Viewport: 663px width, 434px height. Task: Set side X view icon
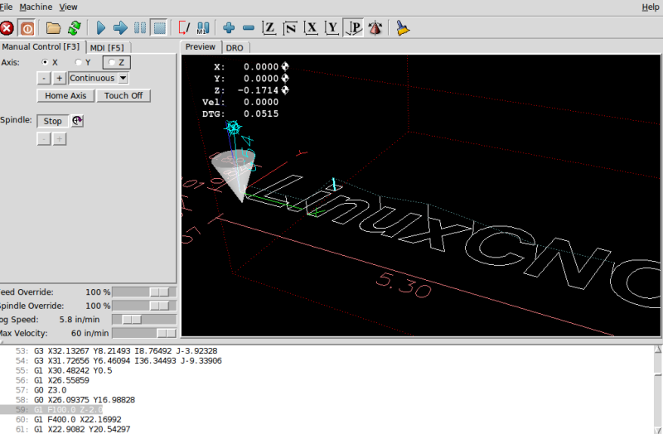pyautogui.click(x=311, y=28)
